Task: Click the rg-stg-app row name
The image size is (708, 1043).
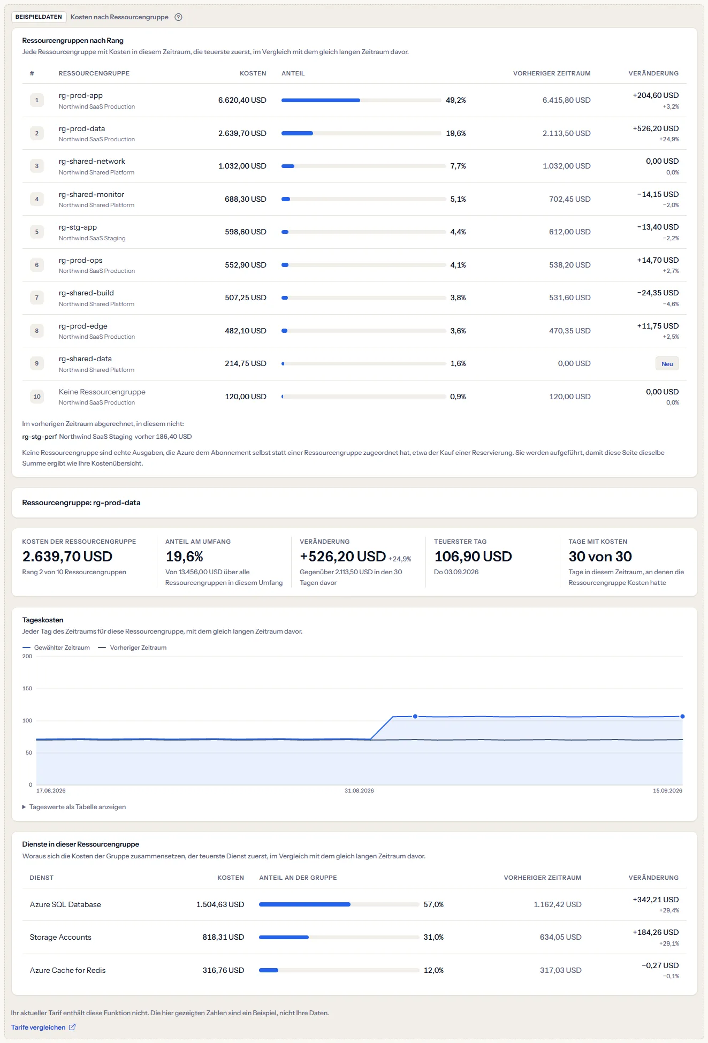Action: [78, 227]
